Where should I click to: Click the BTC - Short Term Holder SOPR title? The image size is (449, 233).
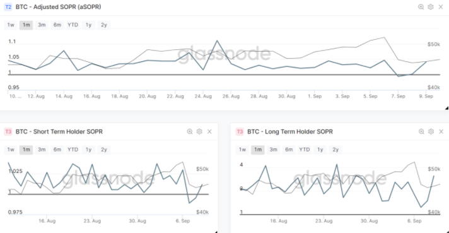(x=59, y=131)
